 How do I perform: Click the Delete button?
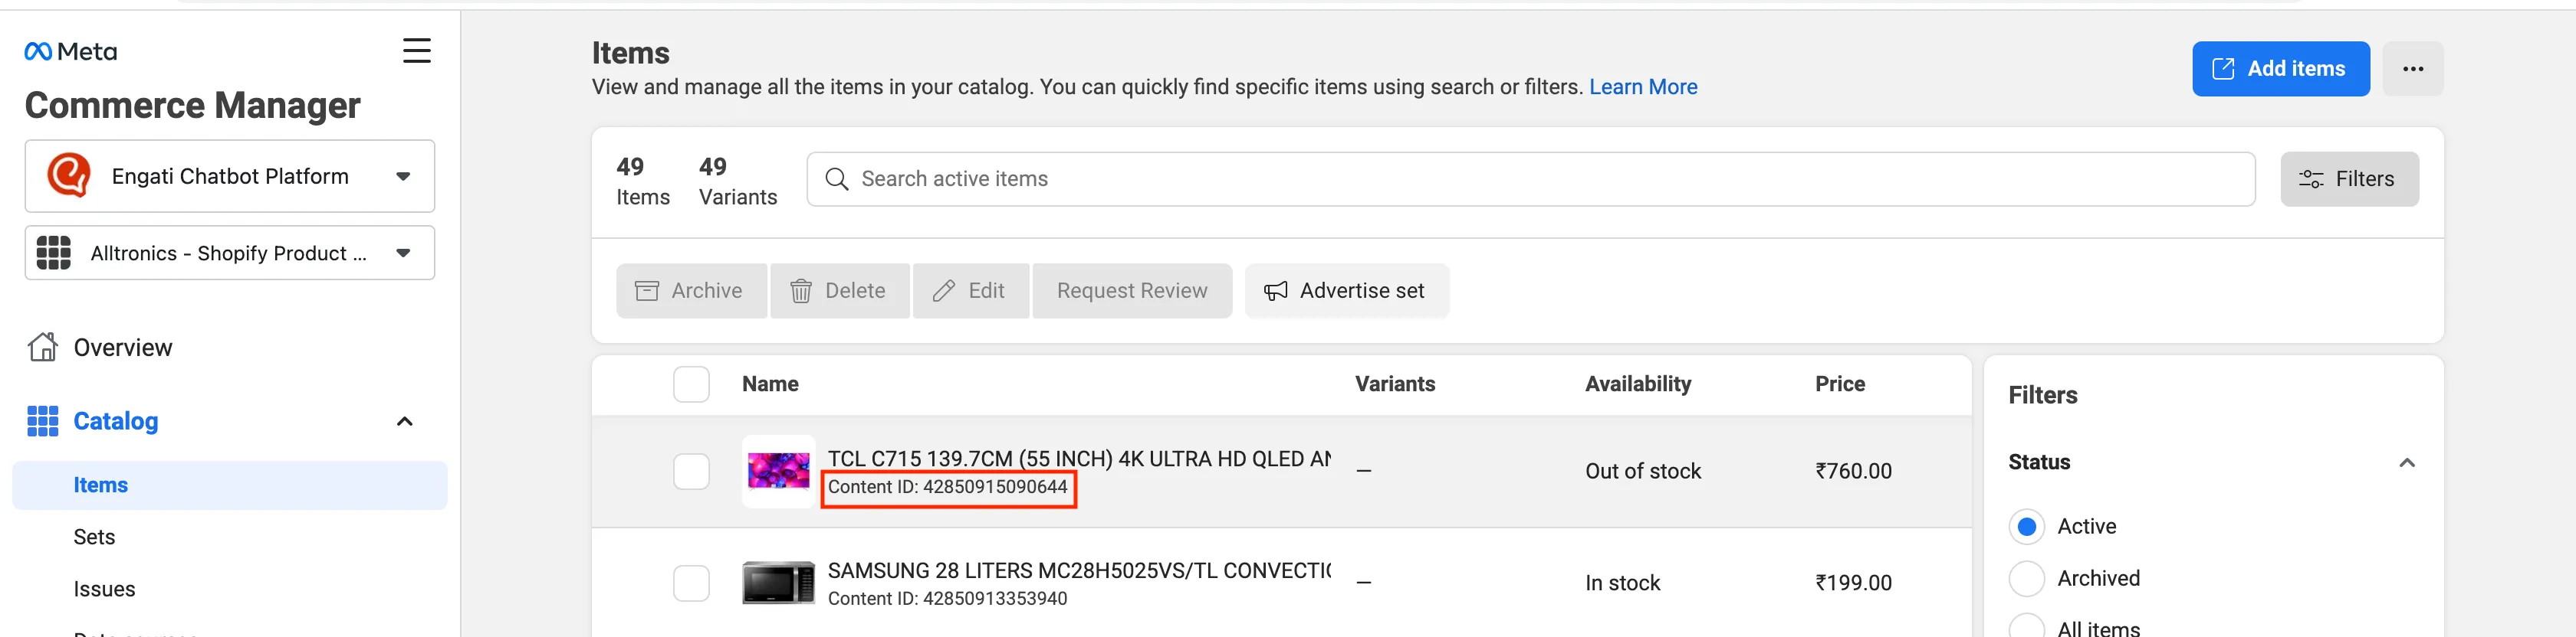839,290
